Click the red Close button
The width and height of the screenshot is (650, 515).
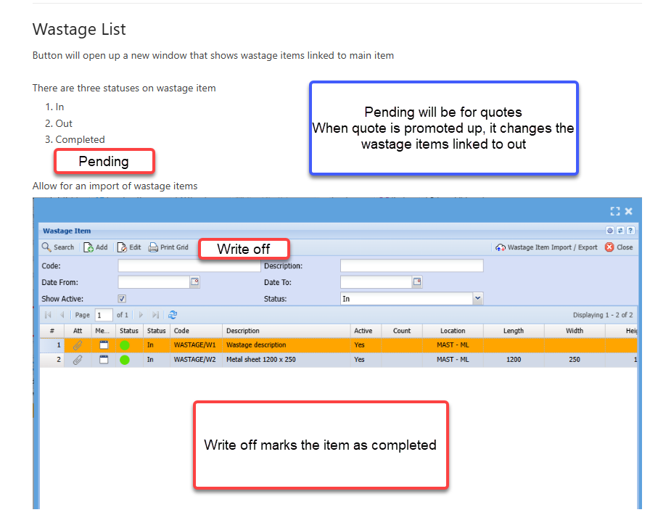tap(619, 247)
